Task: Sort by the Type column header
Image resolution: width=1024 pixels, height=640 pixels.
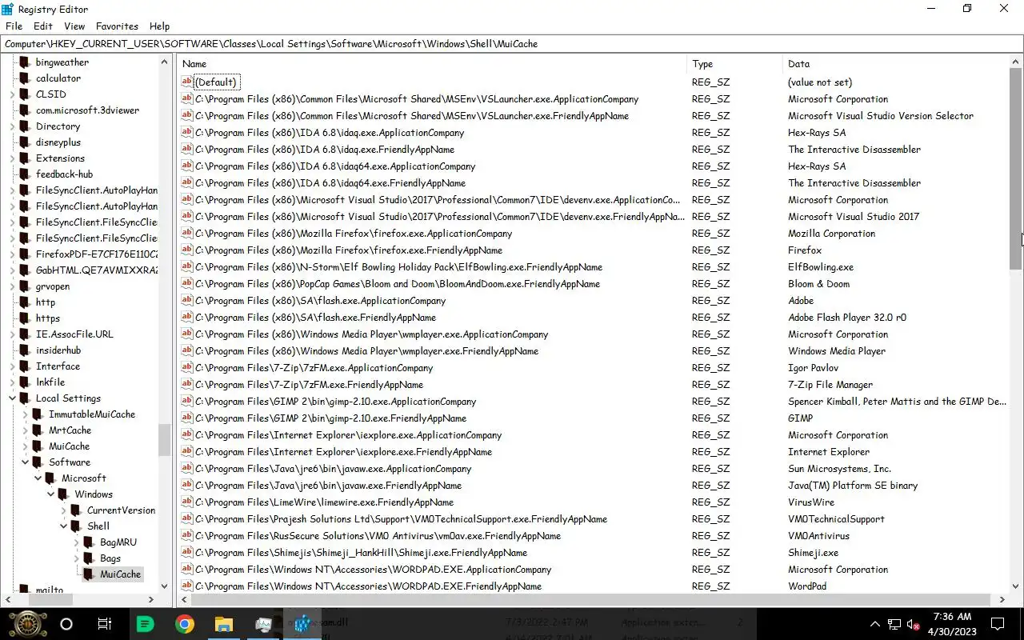Action: [x=734, y=64]
